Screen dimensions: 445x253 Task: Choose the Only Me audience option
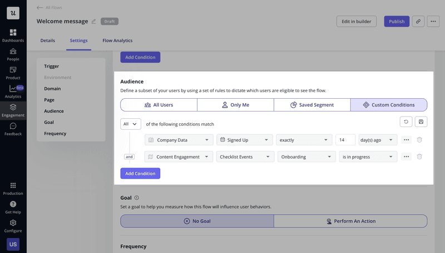coord(235,105)
